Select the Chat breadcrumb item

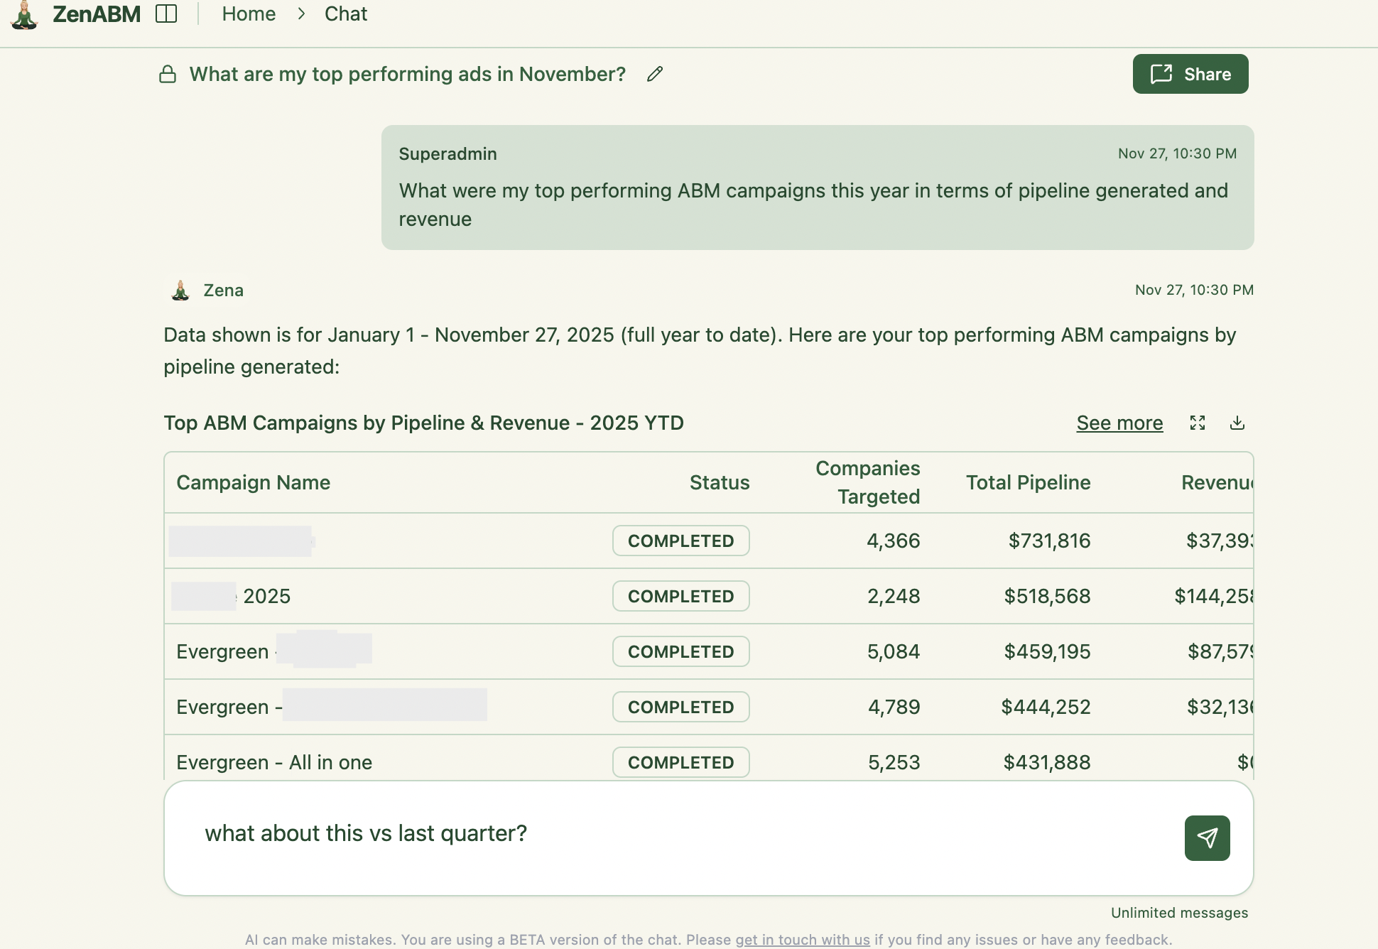[x=345, y=13]
